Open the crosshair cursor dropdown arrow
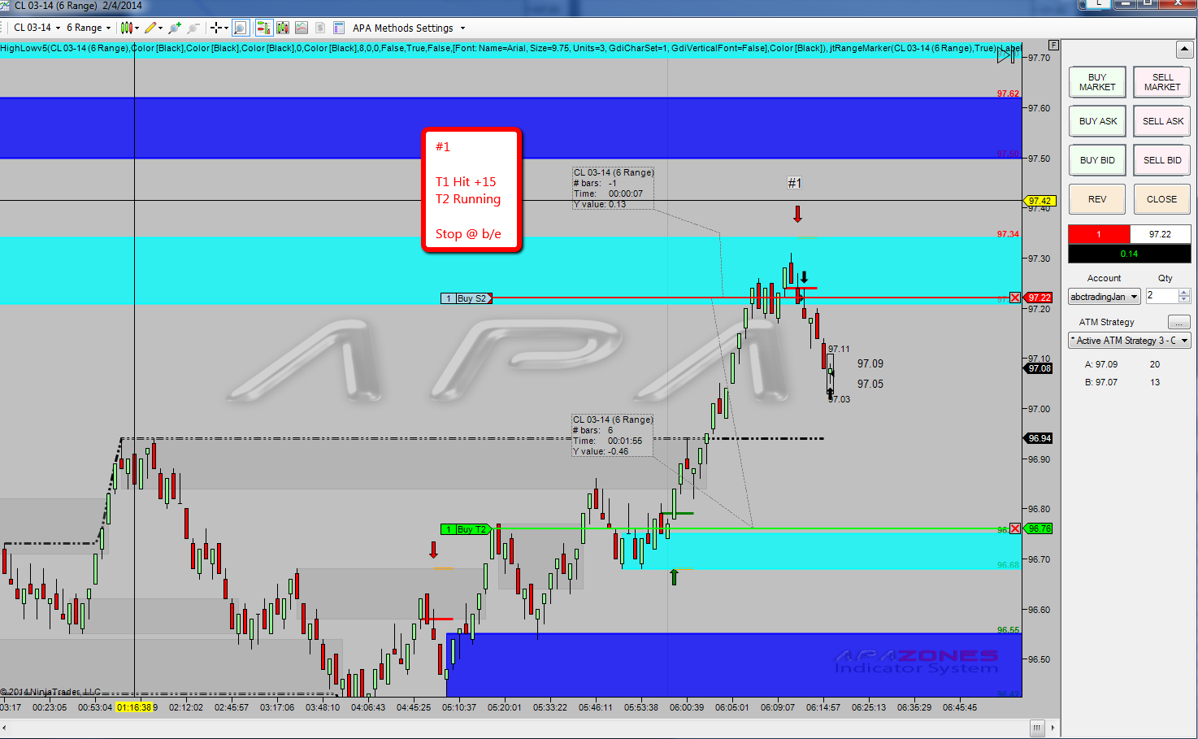The width and height of the screenshot is (1198, 739). point(226,28)
